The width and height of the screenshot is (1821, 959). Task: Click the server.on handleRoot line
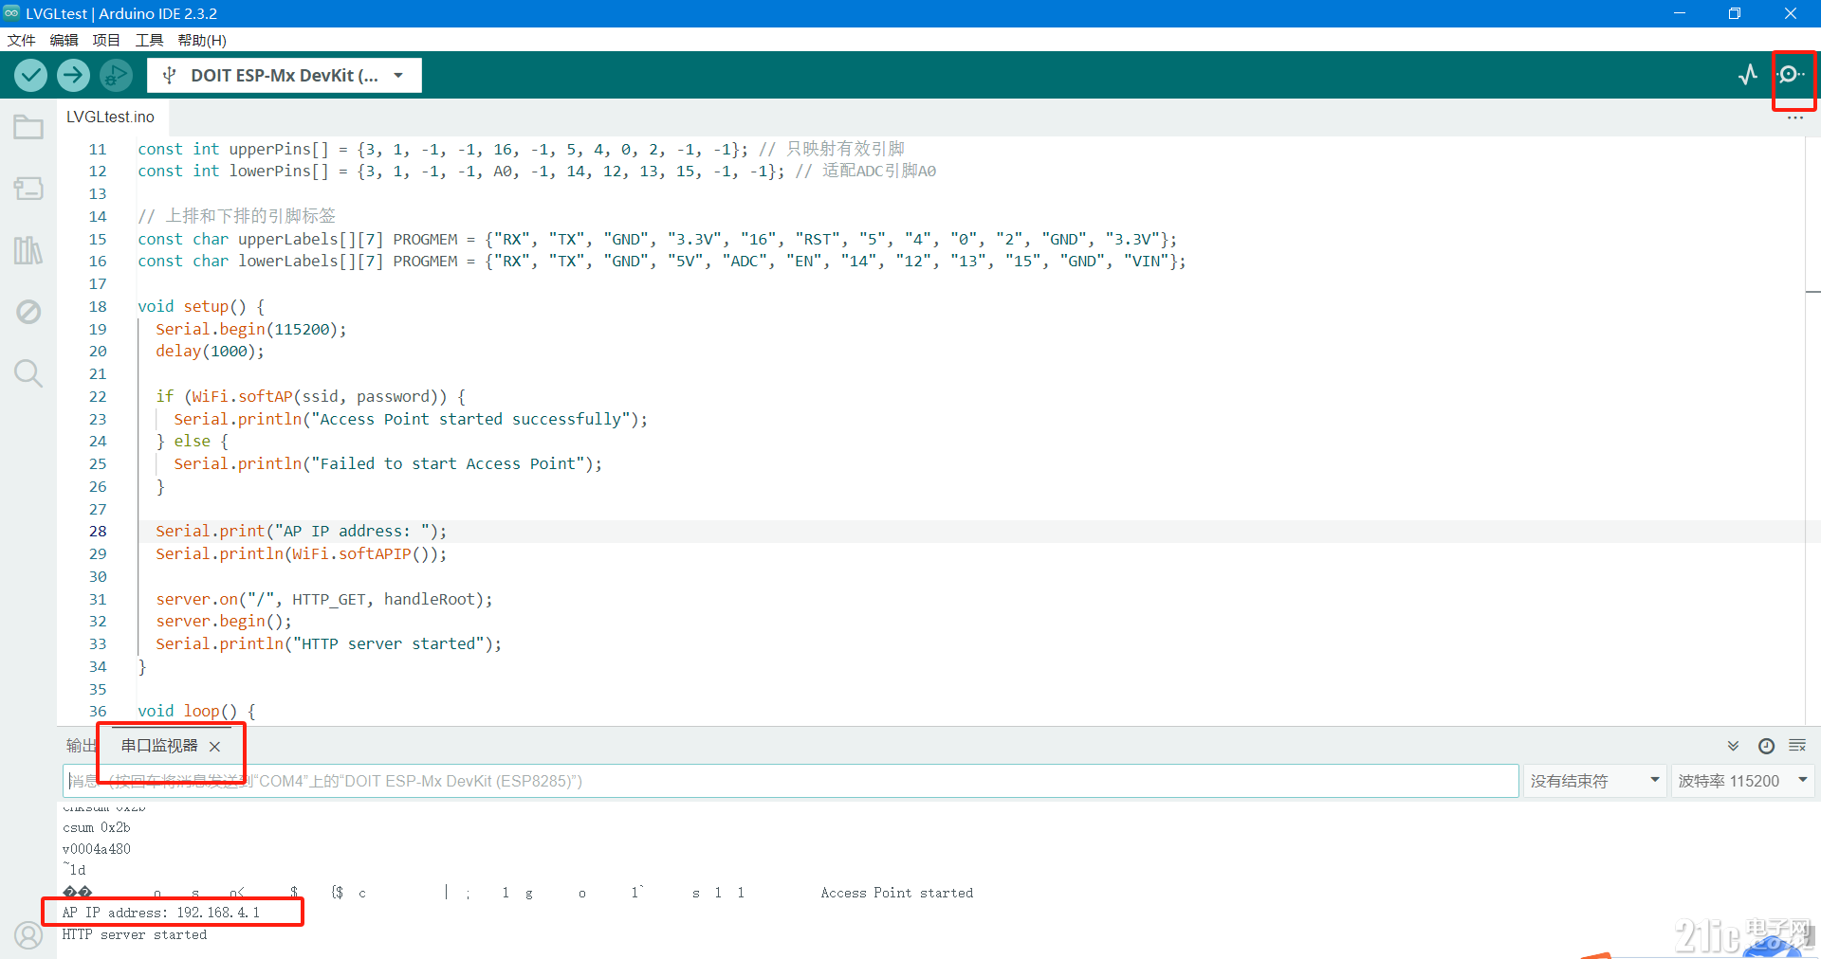coord(324,600)
